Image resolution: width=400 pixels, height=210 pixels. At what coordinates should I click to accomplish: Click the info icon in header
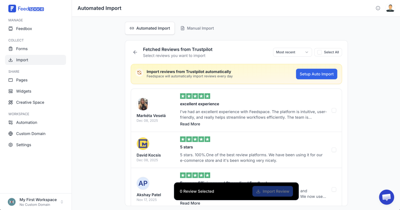[x=378, y=8]
